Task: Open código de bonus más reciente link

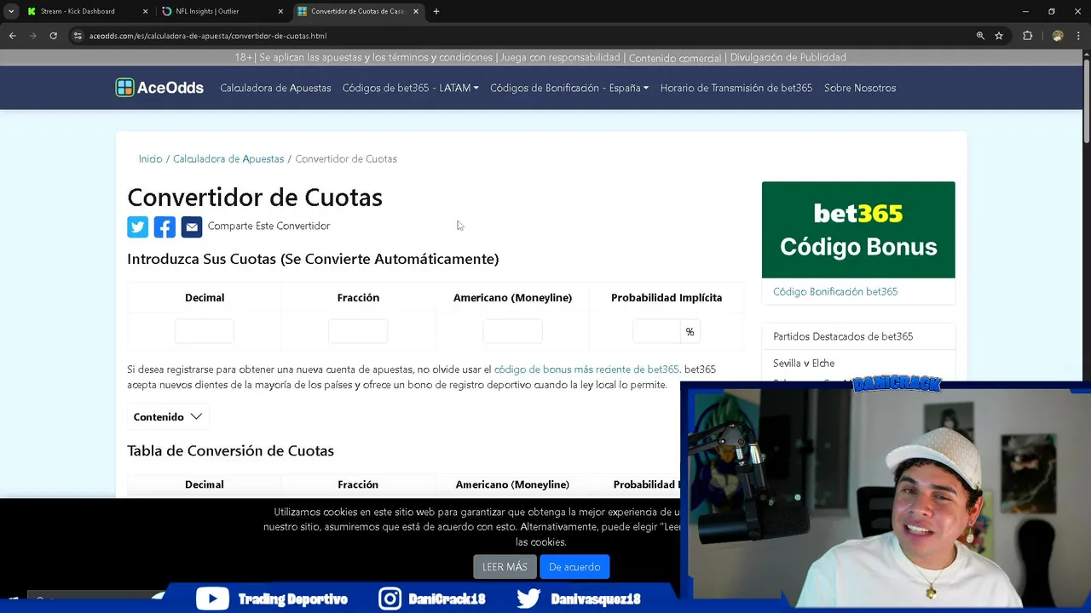Action: (586, 370)
